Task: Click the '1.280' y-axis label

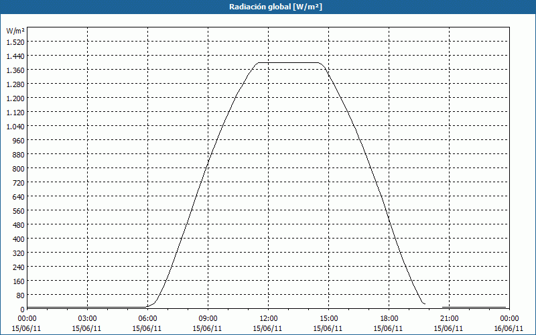Action: tap(15, 84)
